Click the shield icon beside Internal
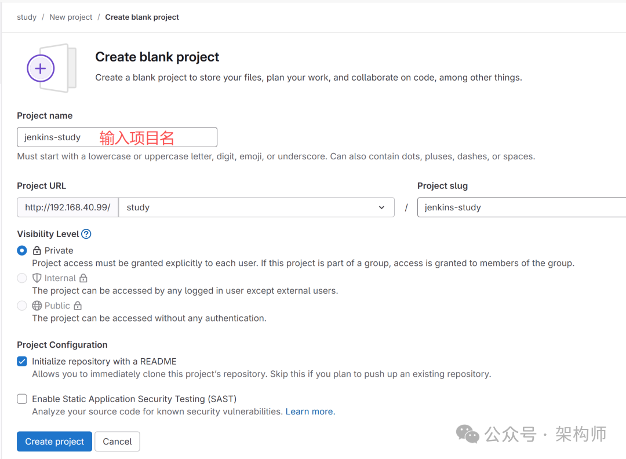The height and width of the screenshot is (459, 626). 37,278
